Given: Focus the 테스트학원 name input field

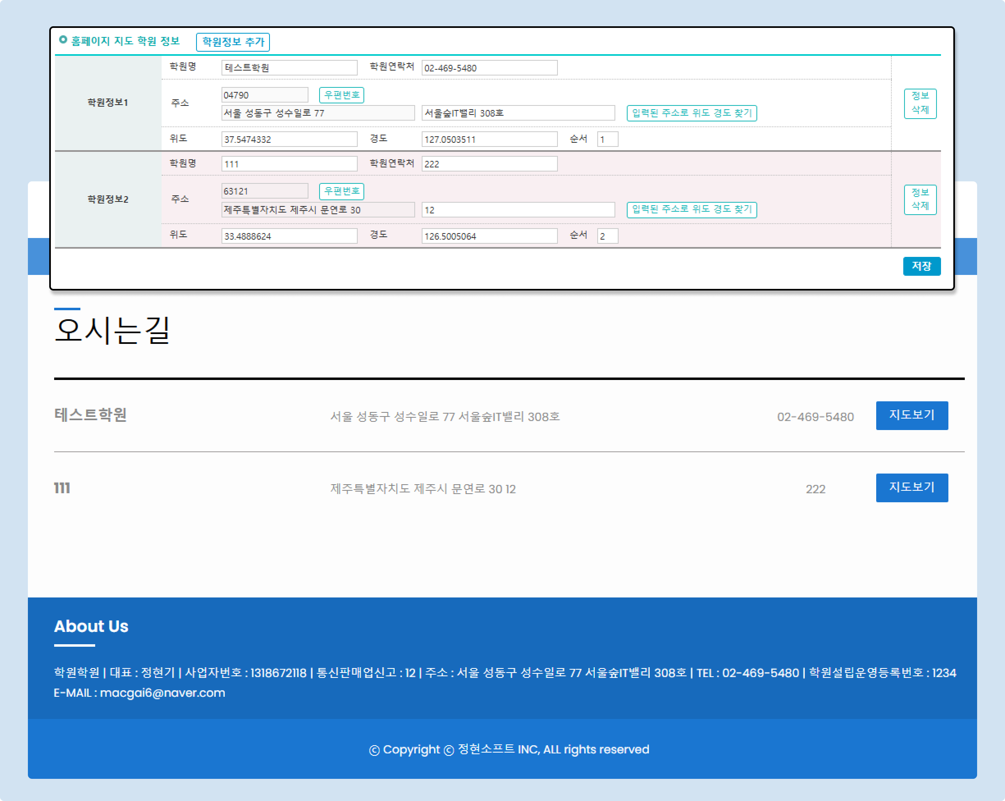Looking at the screenshot, I should [289, 68].
